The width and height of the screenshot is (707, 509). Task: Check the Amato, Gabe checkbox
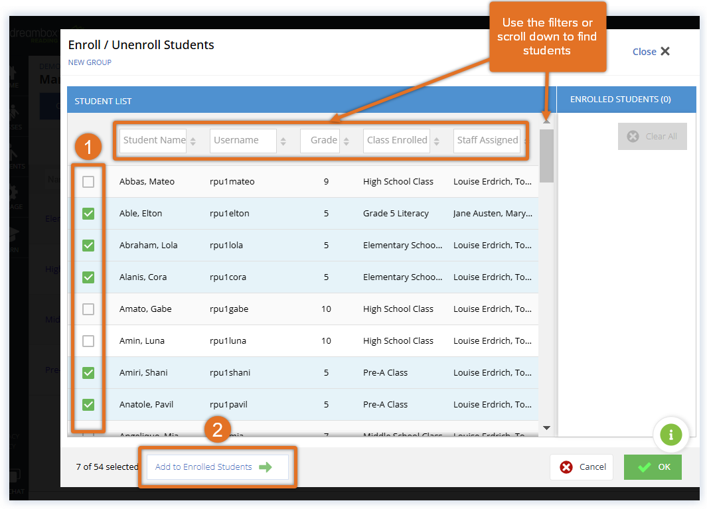pyautogui.click(x=88, y=309)
